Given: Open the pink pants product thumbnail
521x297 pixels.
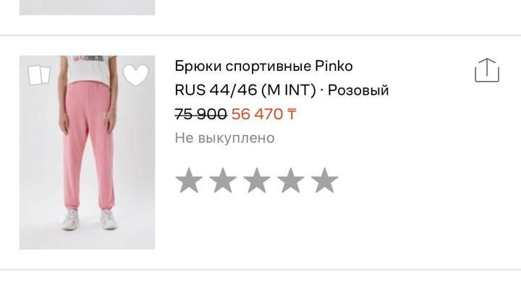Looking at the screenshot, I should tap(87, 152).
